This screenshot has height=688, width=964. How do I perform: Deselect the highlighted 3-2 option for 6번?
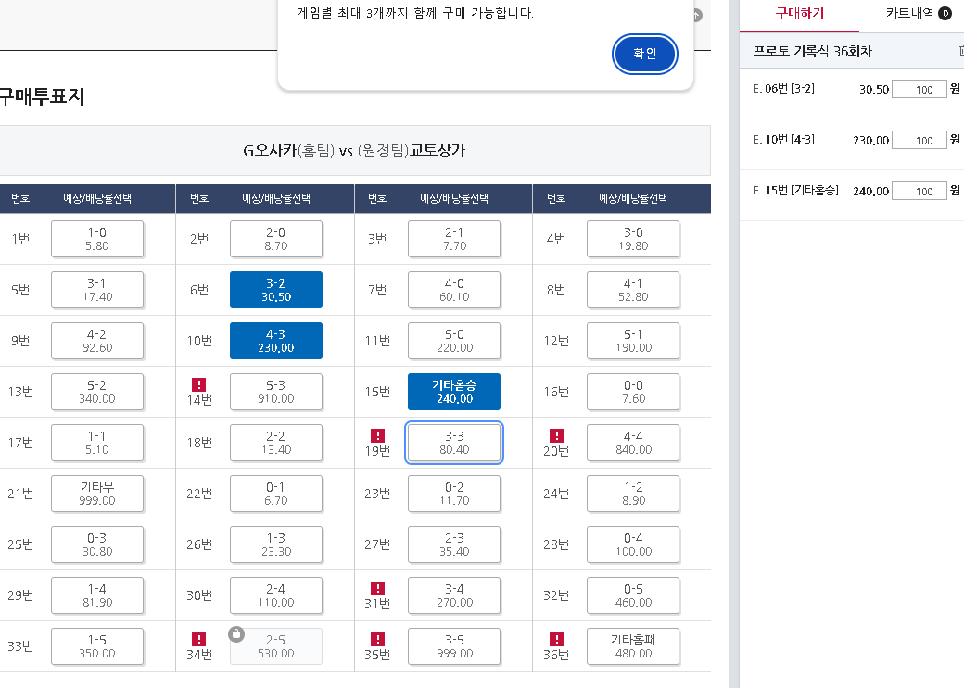pos(275,290)
